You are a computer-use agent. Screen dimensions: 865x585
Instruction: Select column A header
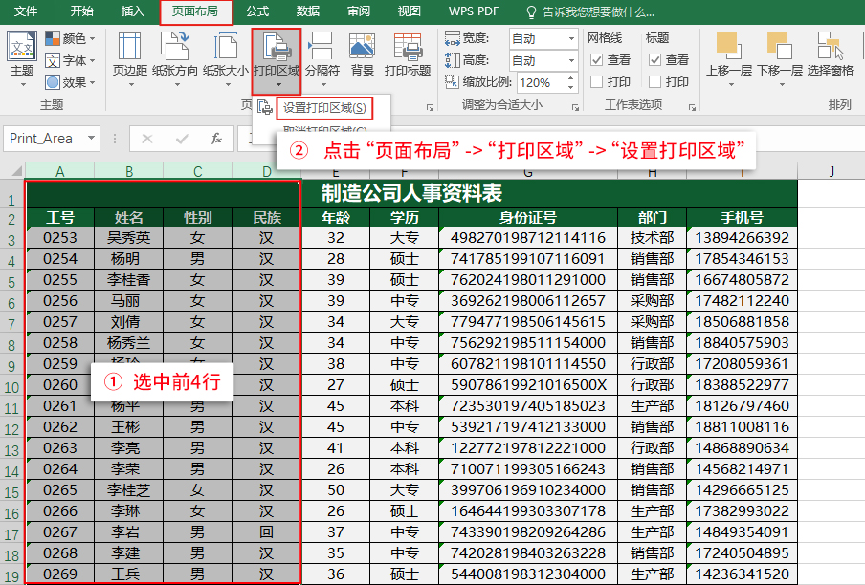pos(60,171)
